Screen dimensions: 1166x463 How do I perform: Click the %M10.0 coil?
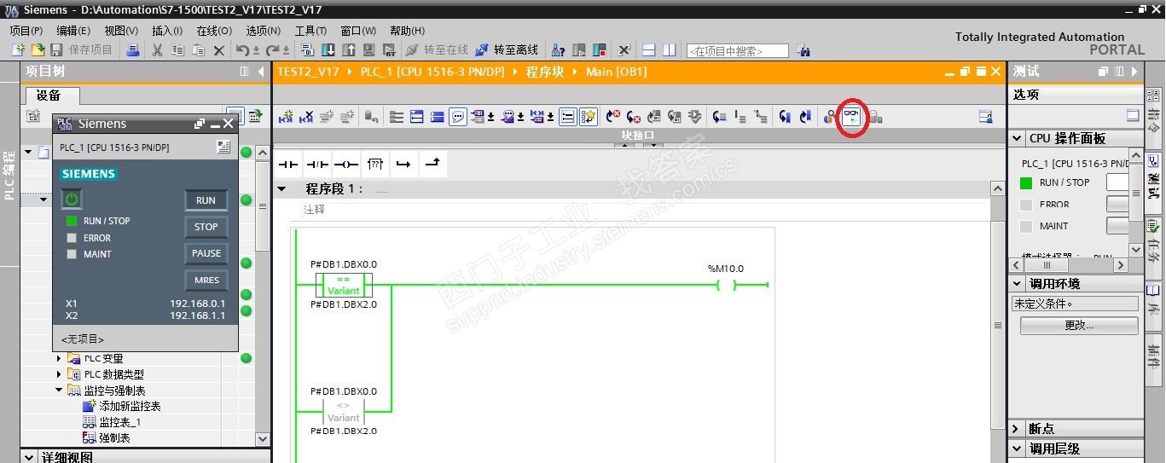[726, 284]
